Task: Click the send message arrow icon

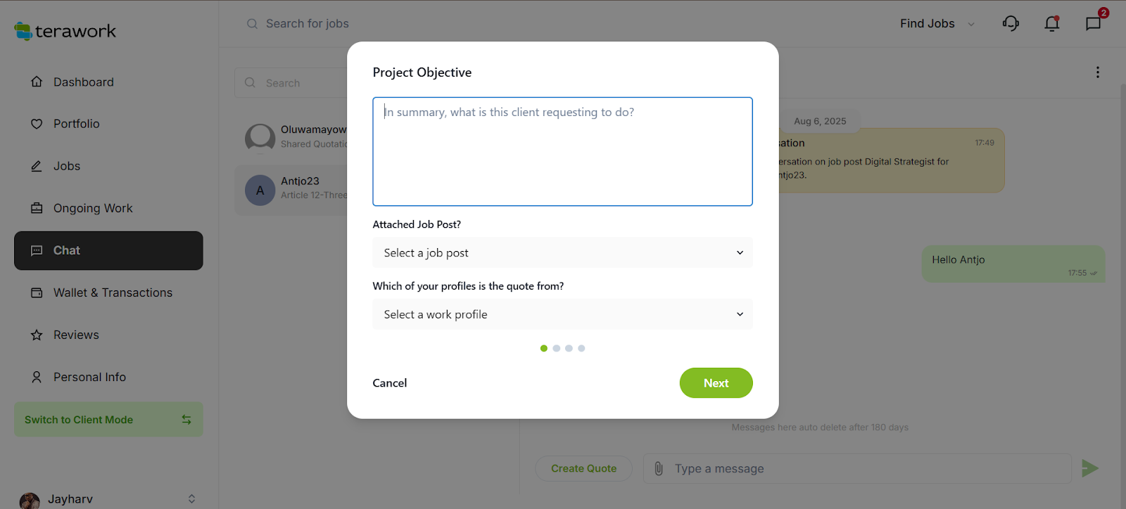Action: click(1089, 468)
